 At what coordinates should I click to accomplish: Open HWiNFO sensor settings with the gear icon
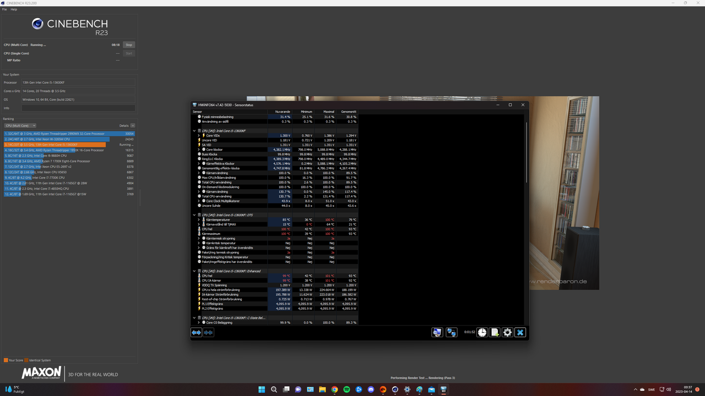click(x=507, y=332)
